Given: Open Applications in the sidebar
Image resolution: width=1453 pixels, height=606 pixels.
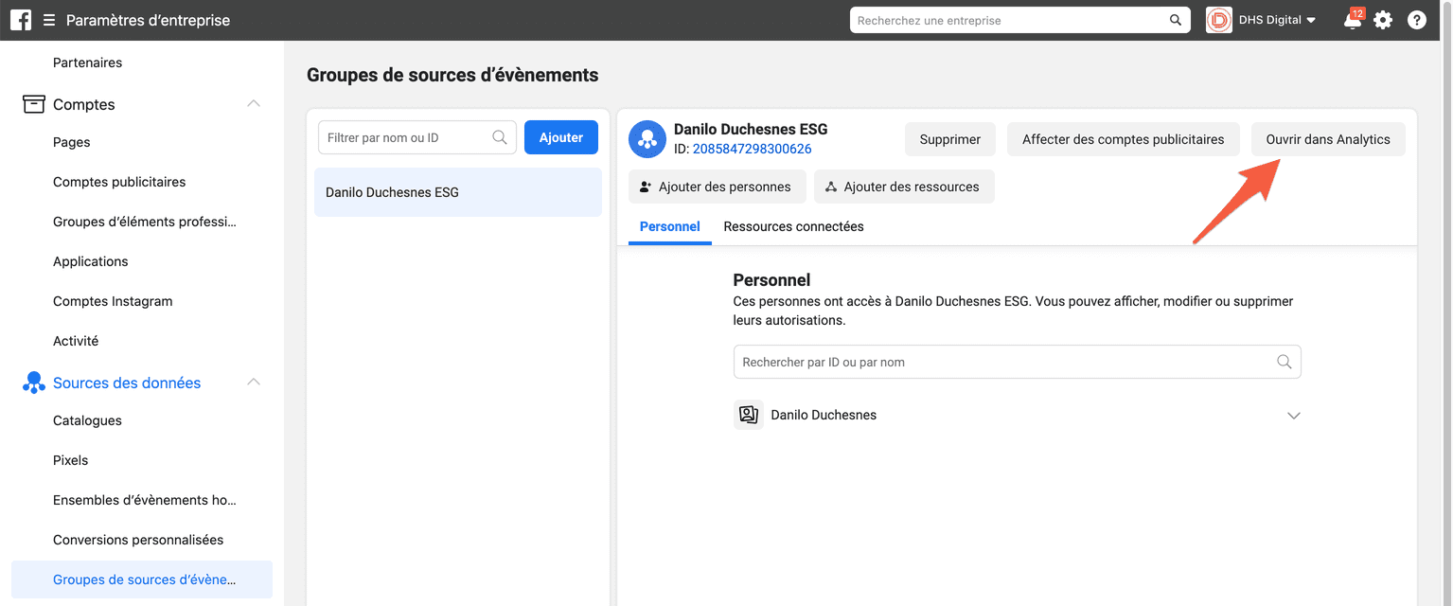Looking at the screenshot, I should pyautogui.click(x=91, y=261).
